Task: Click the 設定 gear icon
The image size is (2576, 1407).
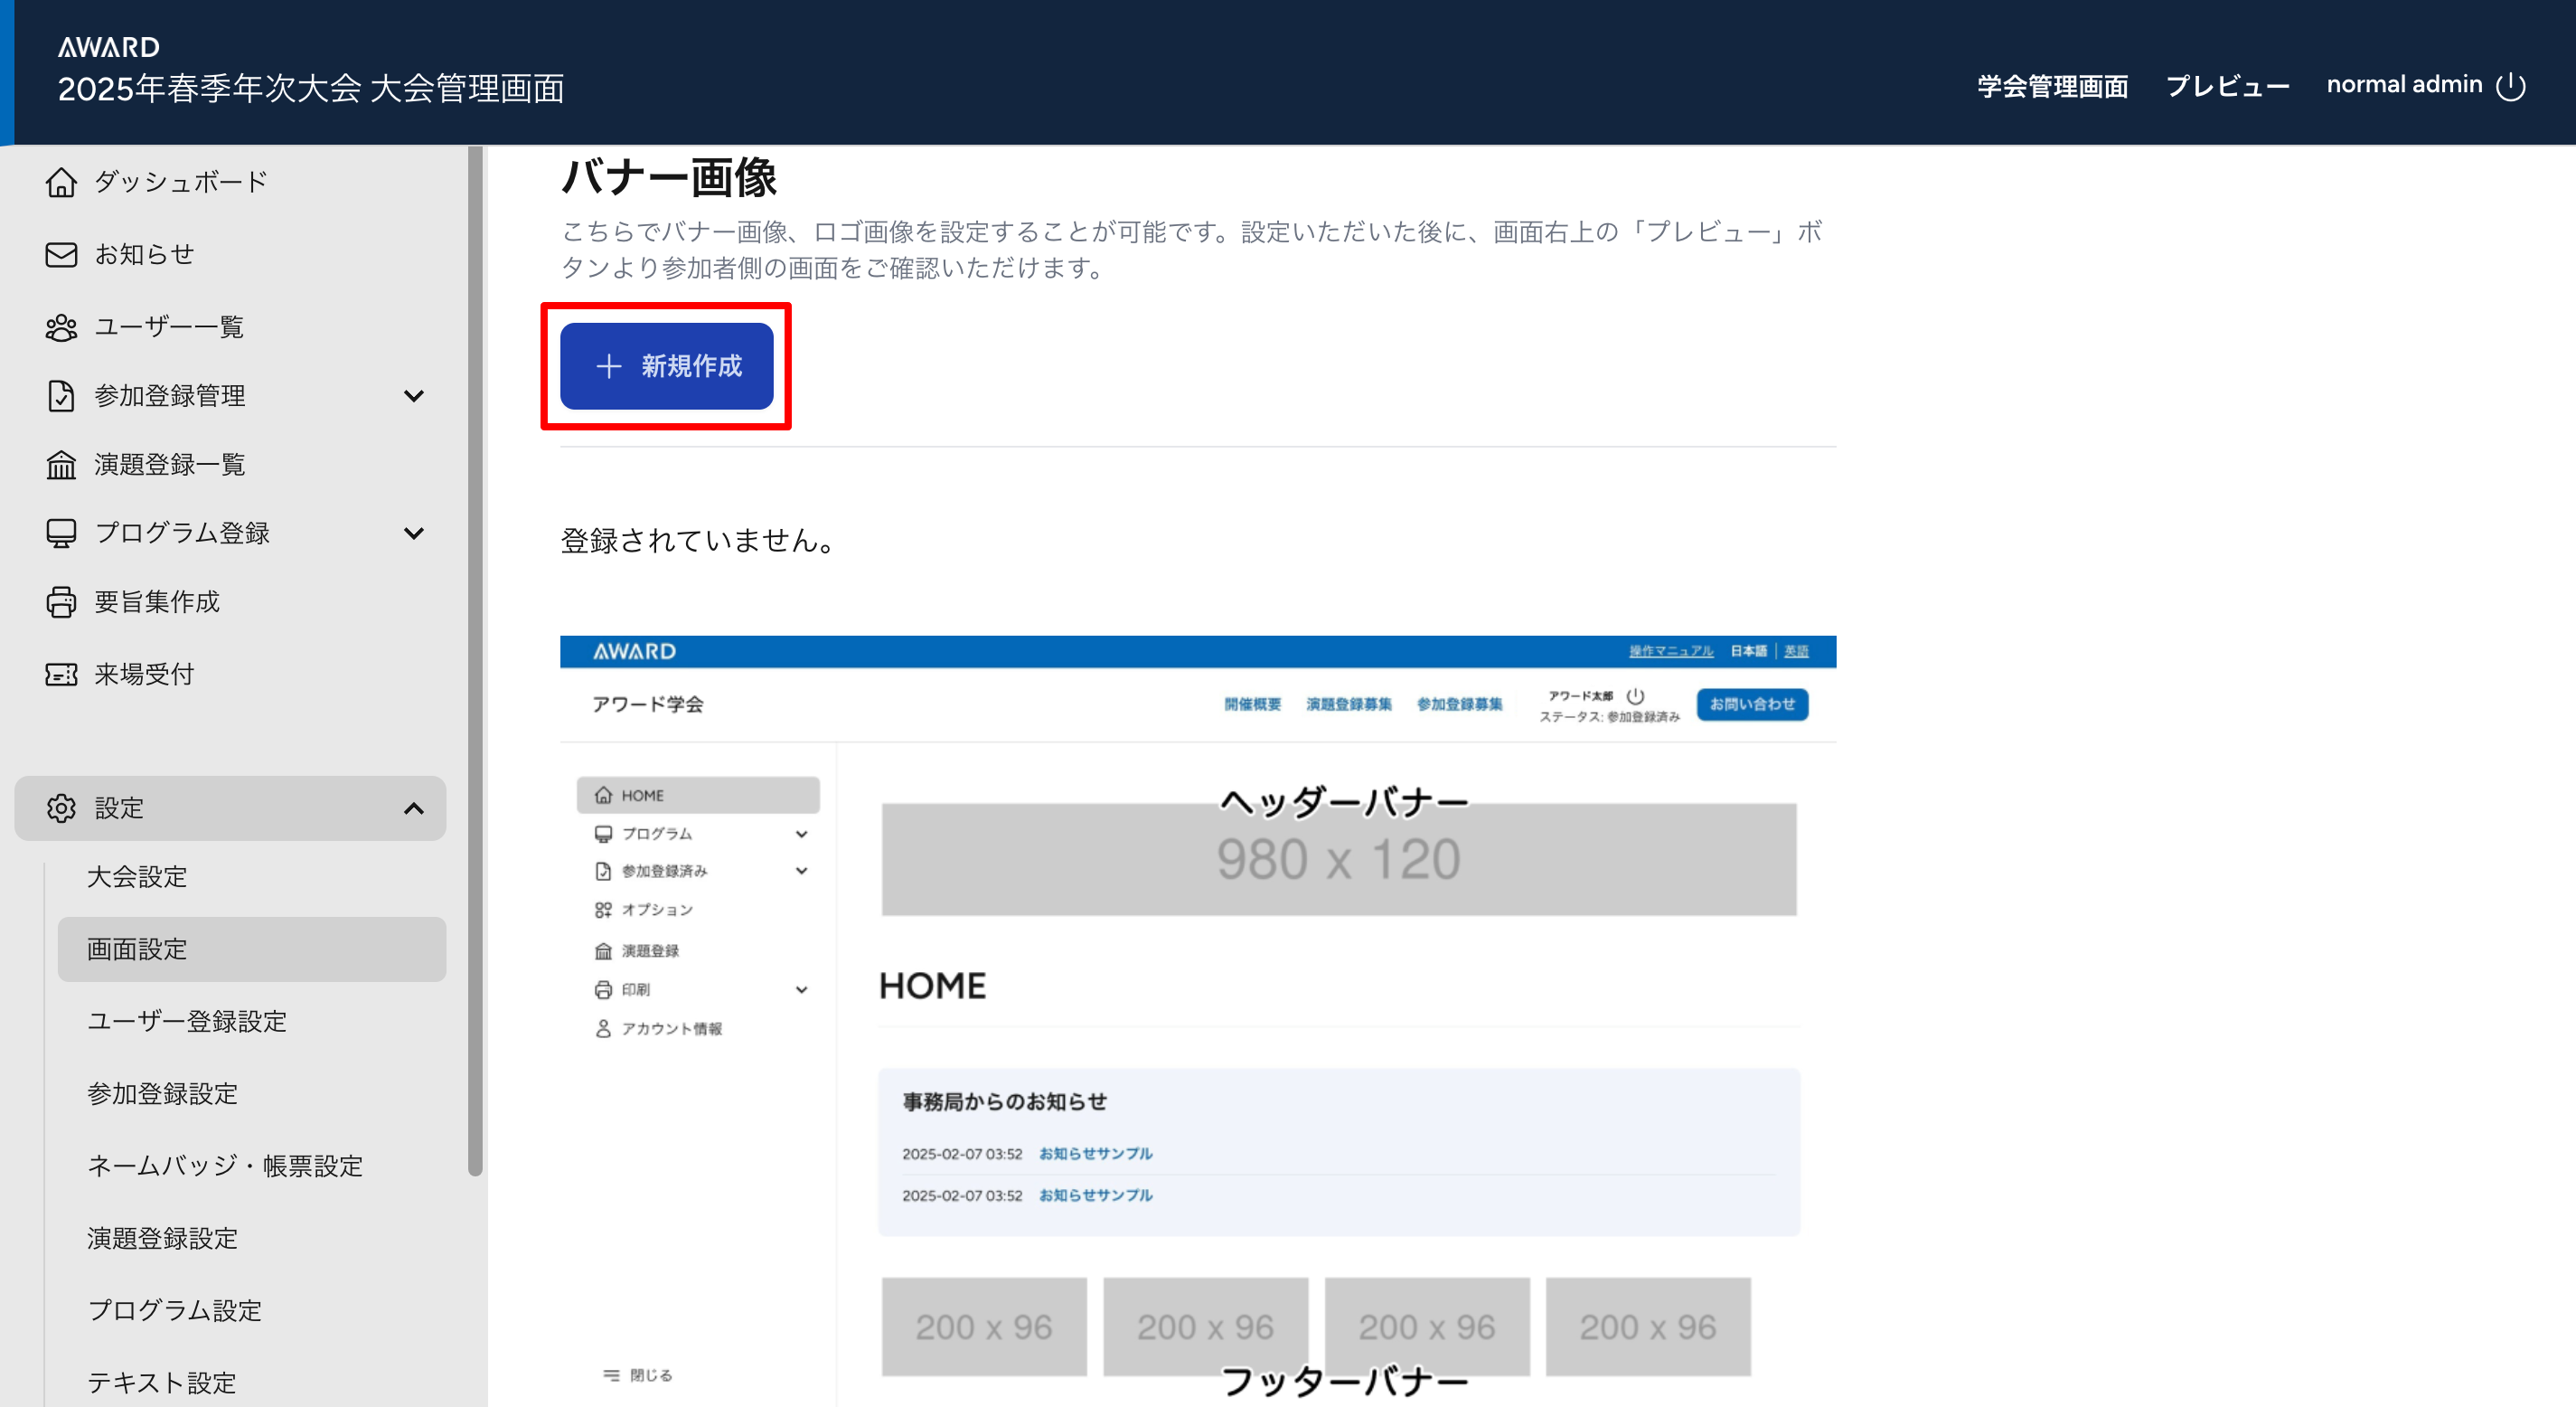Action: click(61, 807)
